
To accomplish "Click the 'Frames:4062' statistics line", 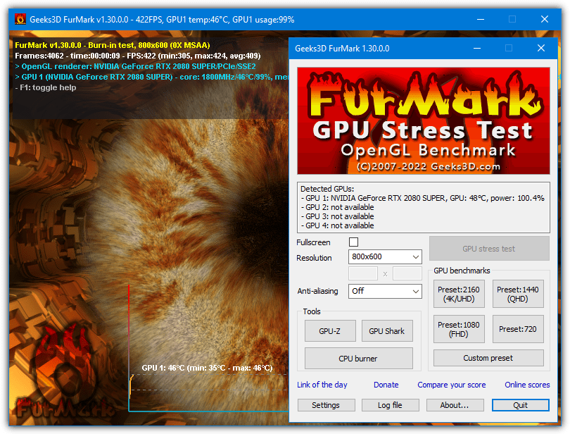I will coord(138,56).
